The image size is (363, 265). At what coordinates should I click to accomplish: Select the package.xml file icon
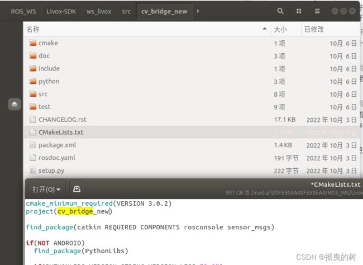33,145
